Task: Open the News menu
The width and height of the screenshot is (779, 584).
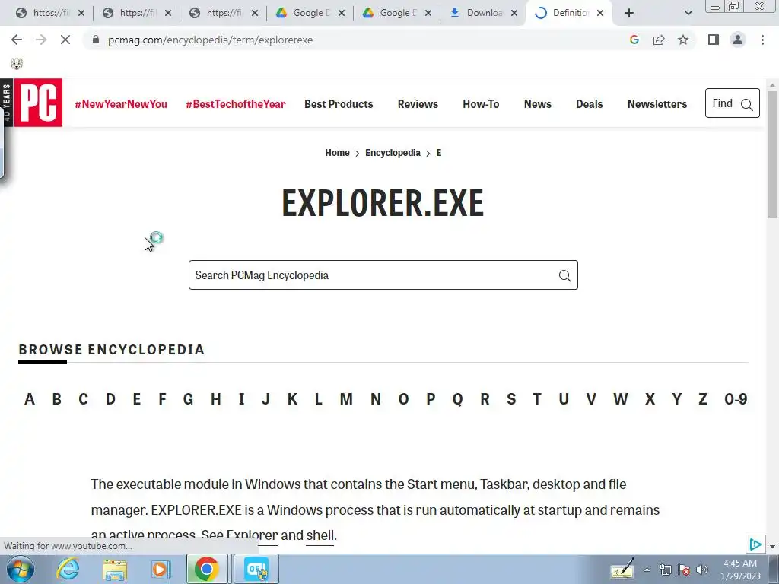Action: (x=538, y=103)
